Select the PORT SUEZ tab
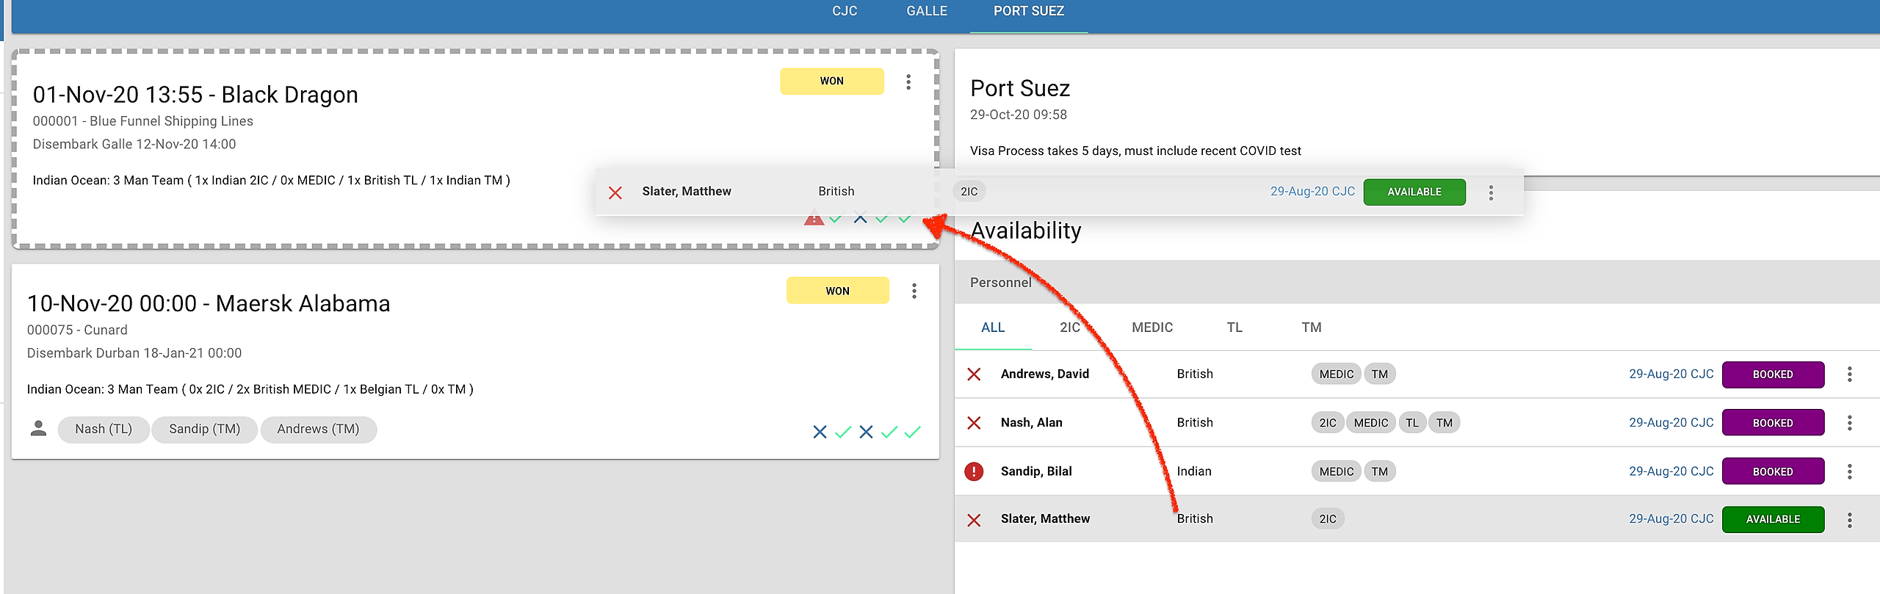 point(1029,11)
